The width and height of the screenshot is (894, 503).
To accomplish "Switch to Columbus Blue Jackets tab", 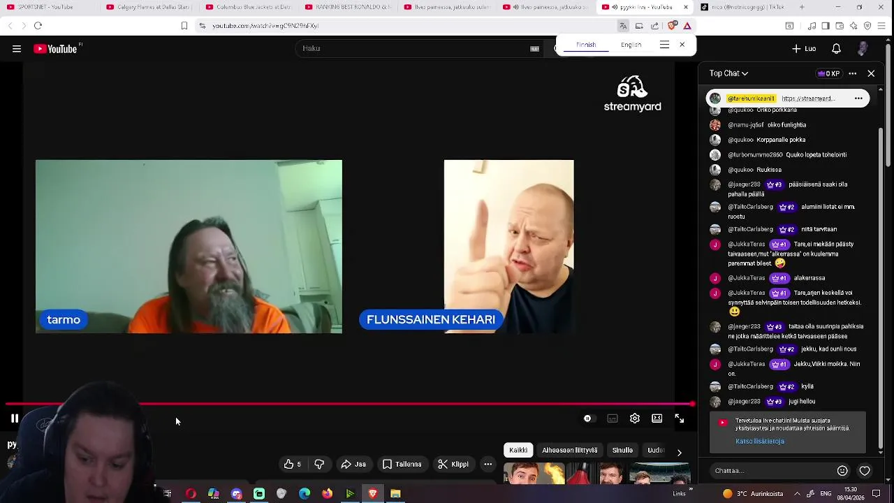I will point(249,7).
